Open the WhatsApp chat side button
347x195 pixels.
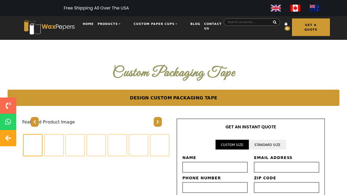pyautogui.click(x=8, y=122)
